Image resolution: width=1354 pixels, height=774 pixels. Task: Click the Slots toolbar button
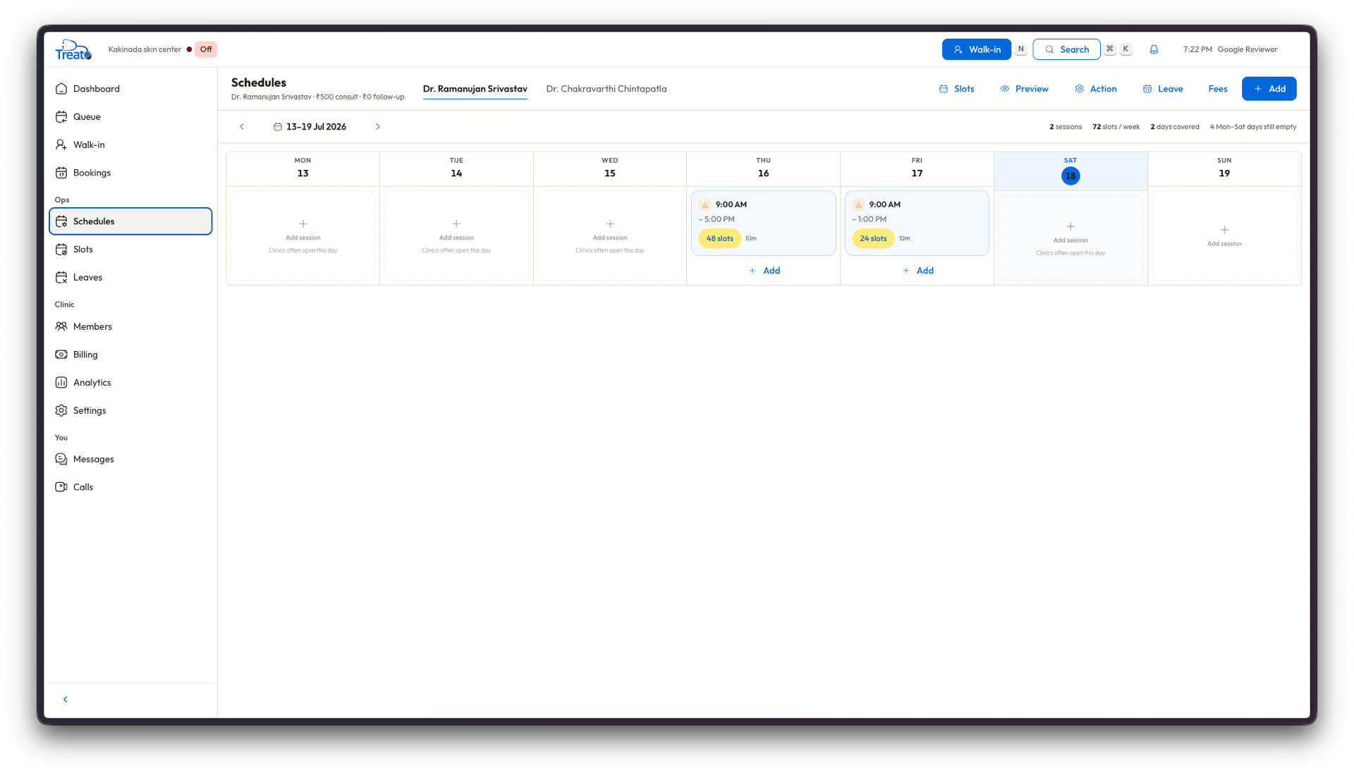tap(956, 89)
